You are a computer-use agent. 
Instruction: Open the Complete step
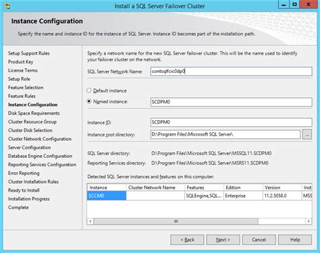click(18, 207)
